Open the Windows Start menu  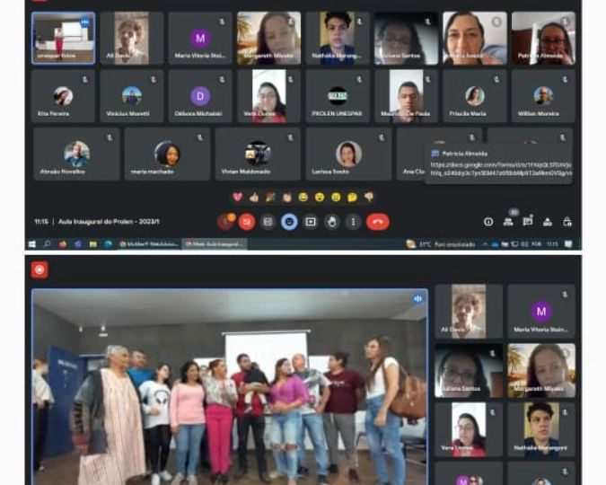click(x=32, y=244)
